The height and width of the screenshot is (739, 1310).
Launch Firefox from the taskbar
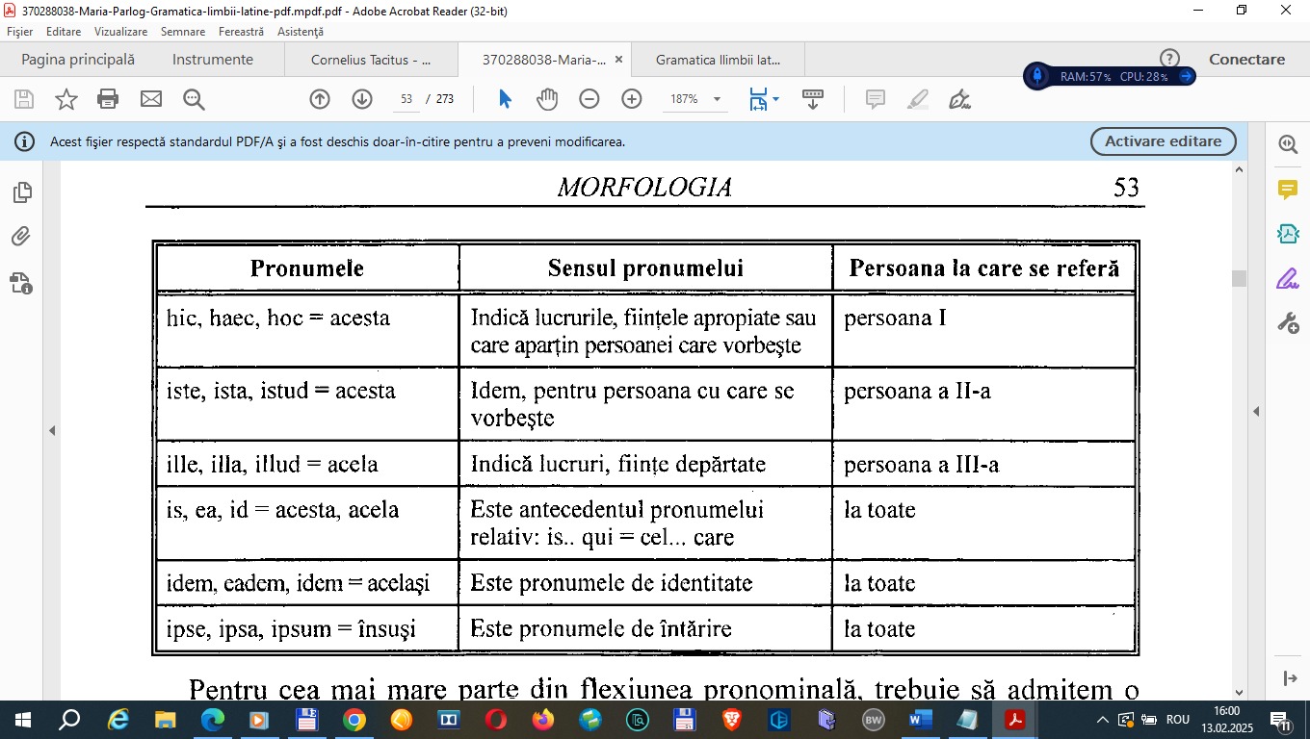(x=543, y=720)
